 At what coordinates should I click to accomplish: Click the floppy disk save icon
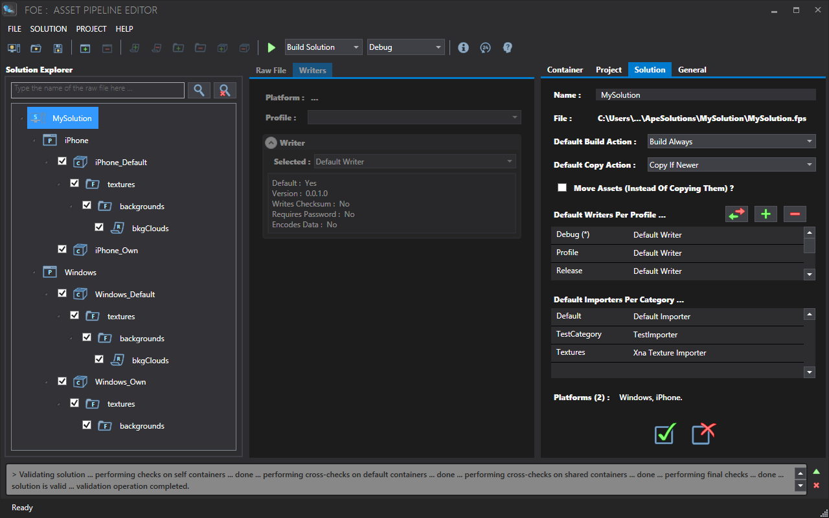point(58,48)
